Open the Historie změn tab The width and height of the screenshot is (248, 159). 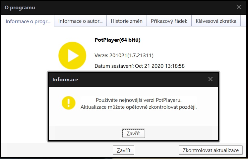coord(127,21)
